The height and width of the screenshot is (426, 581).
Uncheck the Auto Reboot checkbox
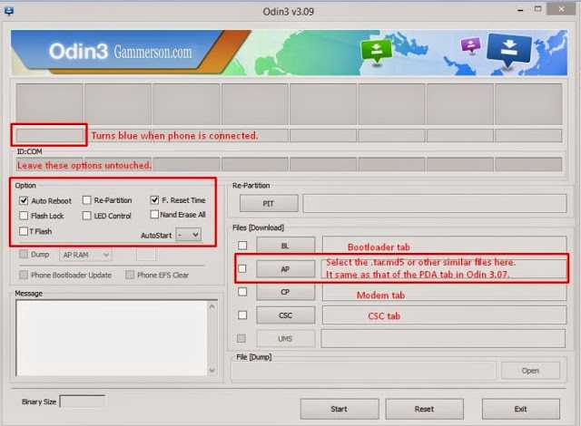(x=24, y=200)
